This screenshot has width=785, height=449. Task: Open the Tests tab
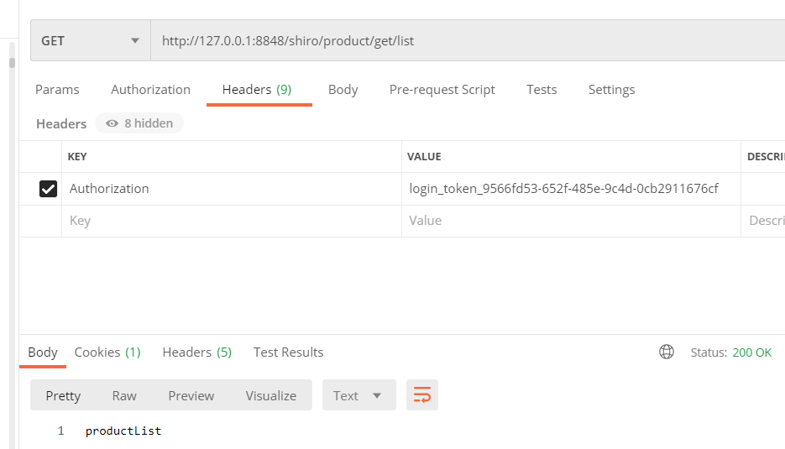point(542,90)
